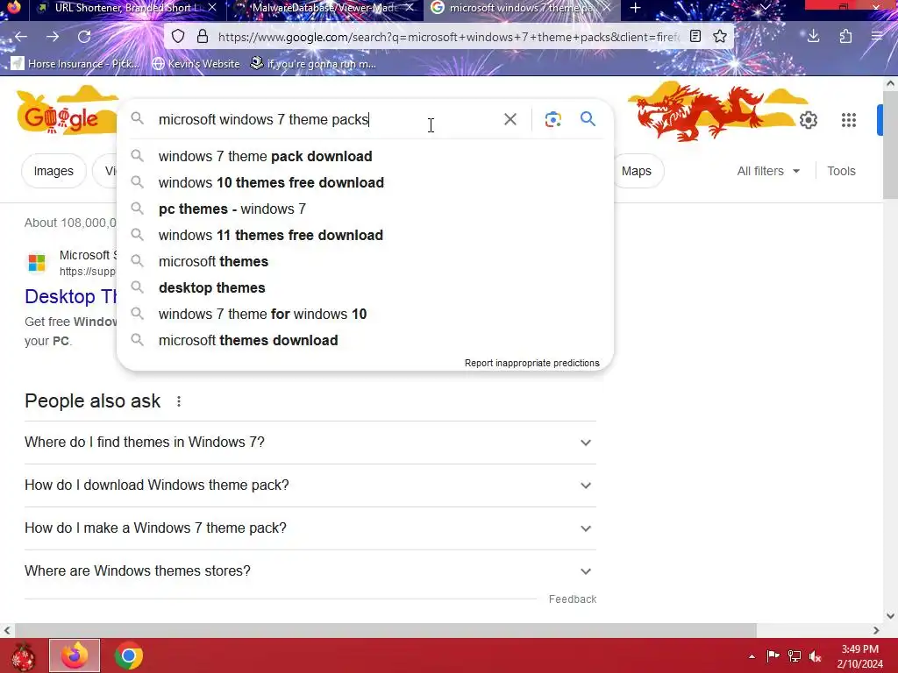The image size is (898, 673).
Task: Click the vertical scrollbar thumb
Action: 890,145
